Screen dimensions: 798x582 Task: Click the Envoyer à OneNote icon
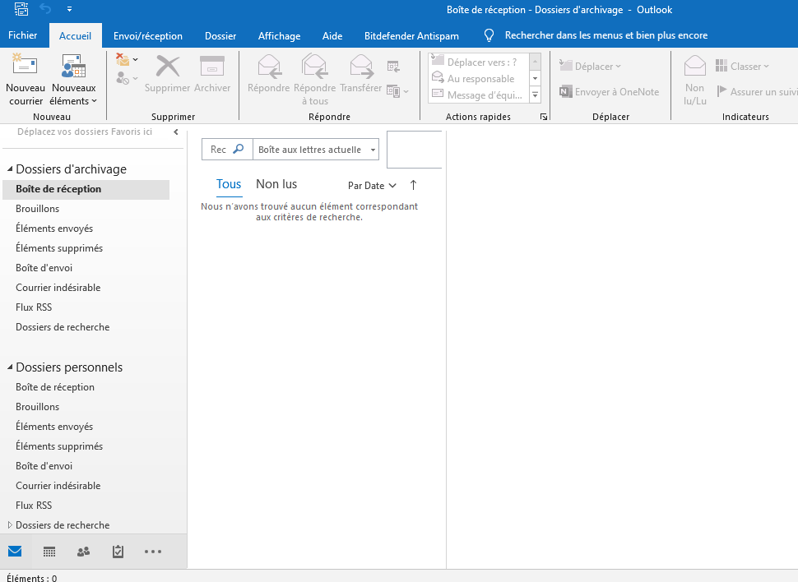(565, 91)
